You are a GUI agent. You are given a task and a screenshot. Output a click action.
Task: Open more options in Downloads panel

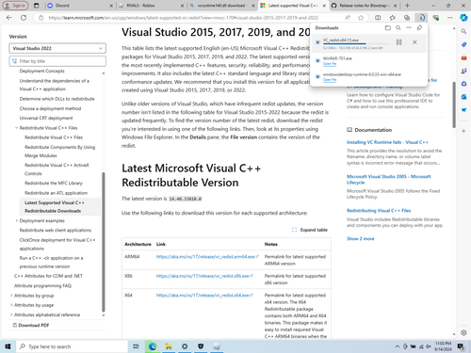[409, 28]
